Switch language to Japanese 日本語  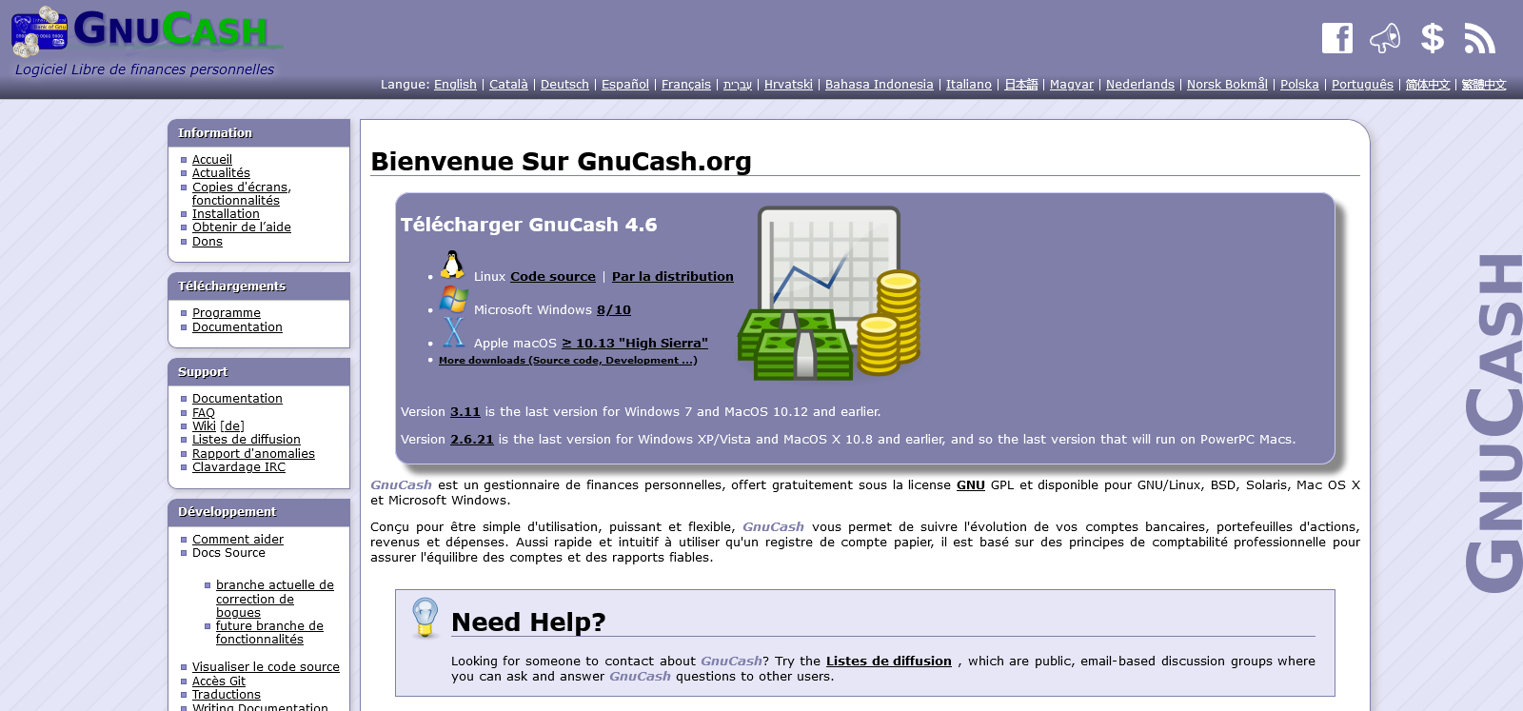tap(1021, 85)
